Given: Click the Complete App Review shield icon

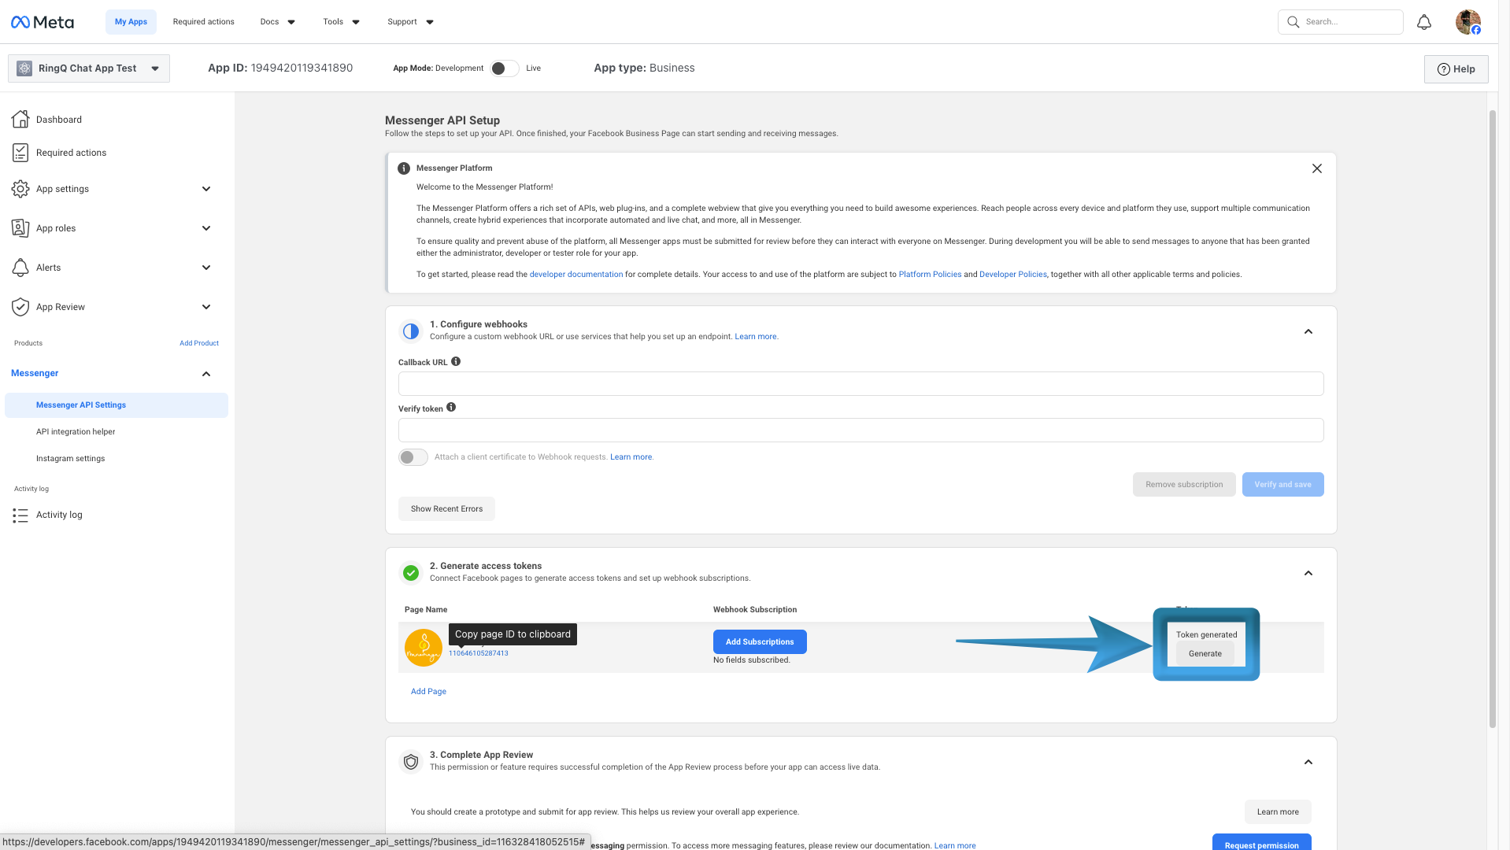Looking at the screenshot, I should (411, 762).
